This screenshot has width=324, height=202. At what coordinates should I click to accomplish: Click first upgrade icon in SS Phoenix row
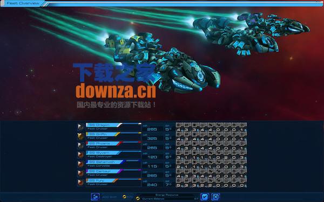coord(180,143)
